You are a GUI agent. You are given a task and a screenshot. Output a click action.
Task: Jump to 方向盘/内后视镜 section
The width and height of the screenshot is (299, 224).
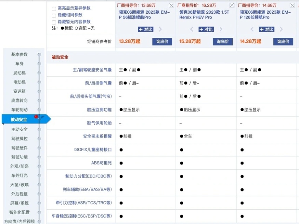pos(19,221)
